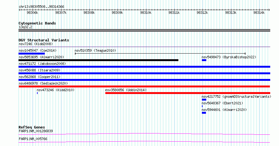Click the nsv473246 (Kidd2010) label
Image resolution: width=279 pixels, height=146 pixels.
[55, 90]
